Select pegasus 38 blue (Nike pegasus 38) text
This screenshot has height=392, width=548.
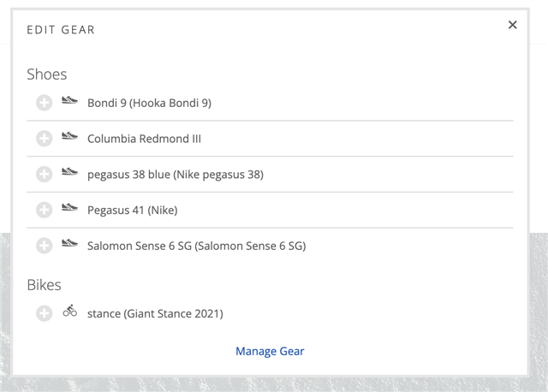click(175, 175)
